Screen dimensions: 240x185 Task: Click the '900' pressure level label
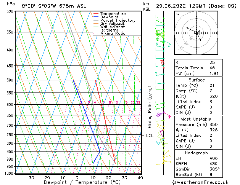(x=10, y=159)
